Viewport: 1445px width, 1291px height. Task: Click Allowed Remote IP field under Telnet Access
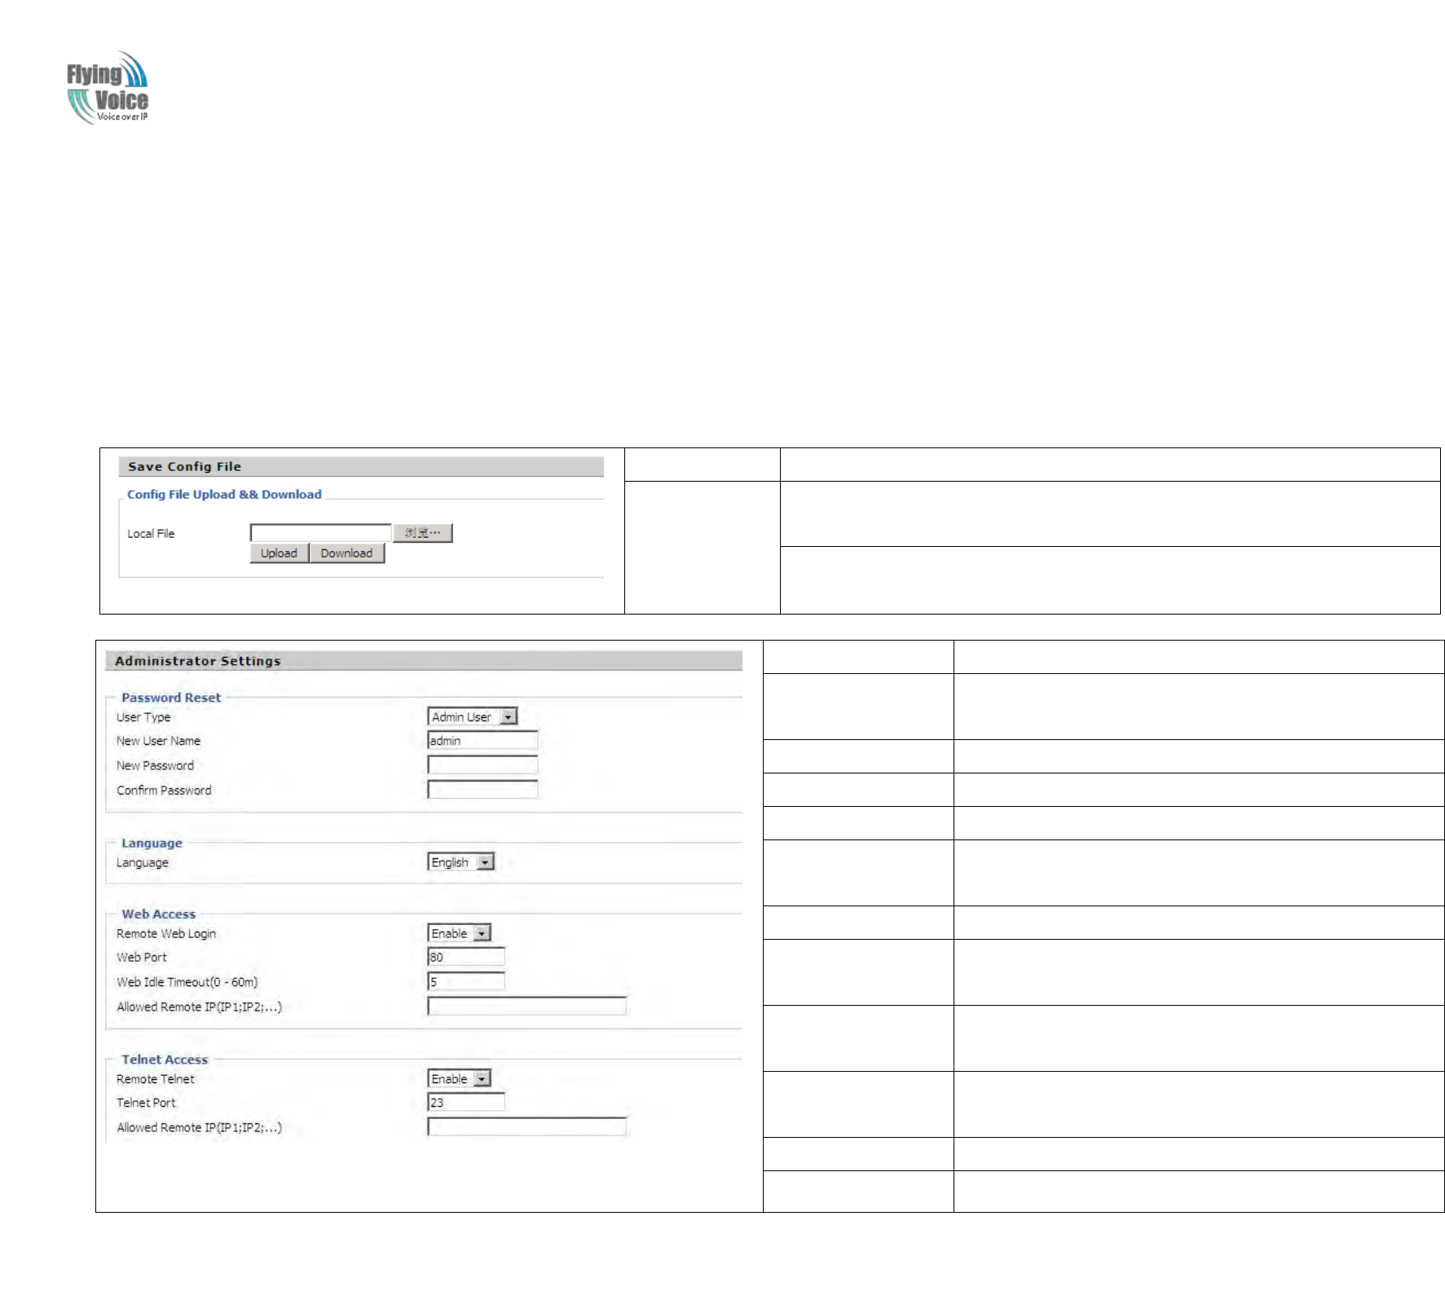(x=526, y=1127)
